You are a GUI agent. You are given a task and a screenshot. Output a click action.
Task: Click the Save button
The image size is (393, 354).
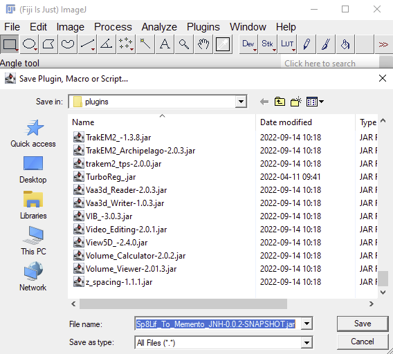click(363, 324)
